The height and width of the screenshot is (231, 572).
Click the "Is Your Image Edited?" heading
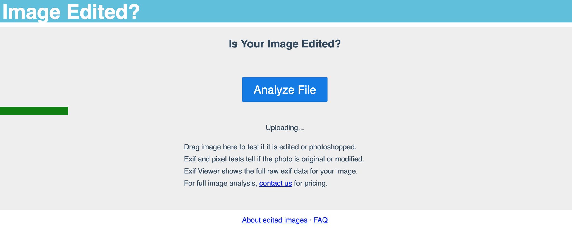[285, 44]
